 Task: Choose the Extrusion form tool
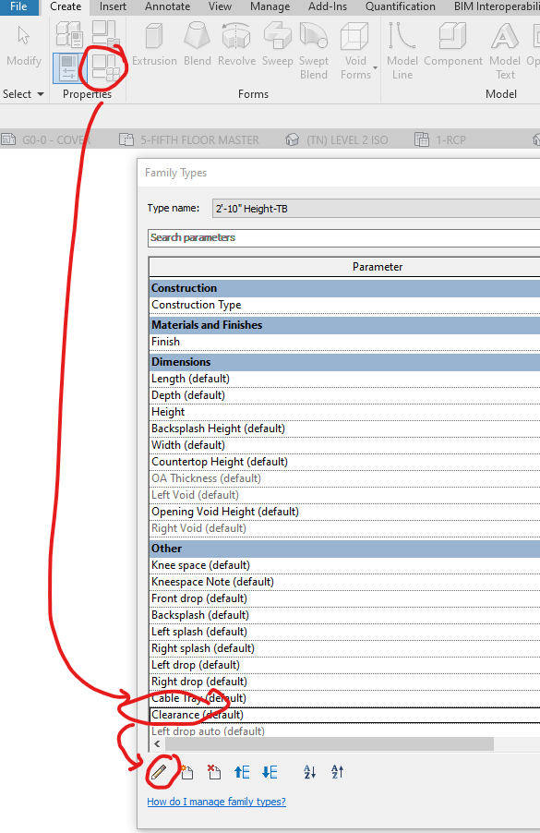coord(154,45)
